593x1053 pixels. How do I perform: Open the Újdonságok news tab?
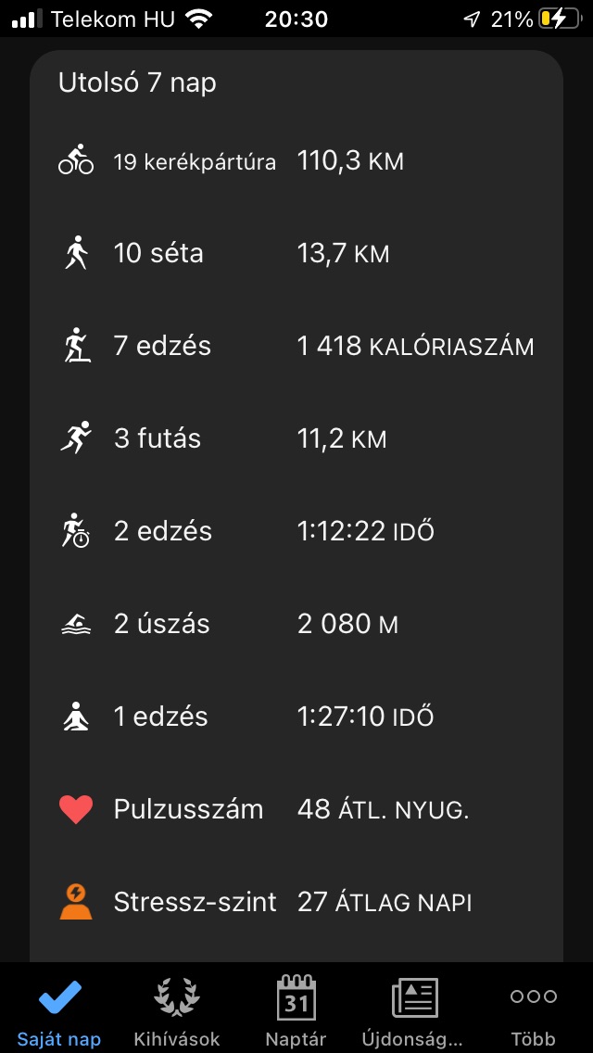[414, 1010]
